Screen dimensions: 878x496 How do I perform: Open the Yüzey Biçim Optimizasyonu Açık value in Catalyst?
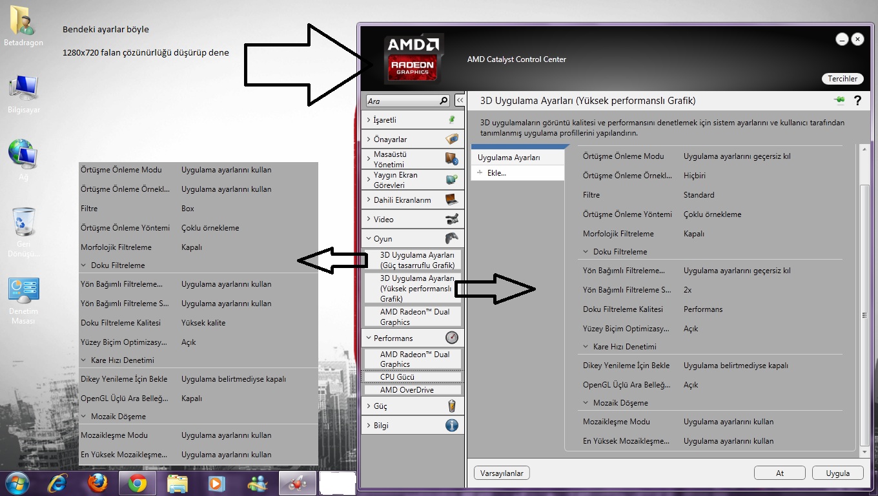691,328
